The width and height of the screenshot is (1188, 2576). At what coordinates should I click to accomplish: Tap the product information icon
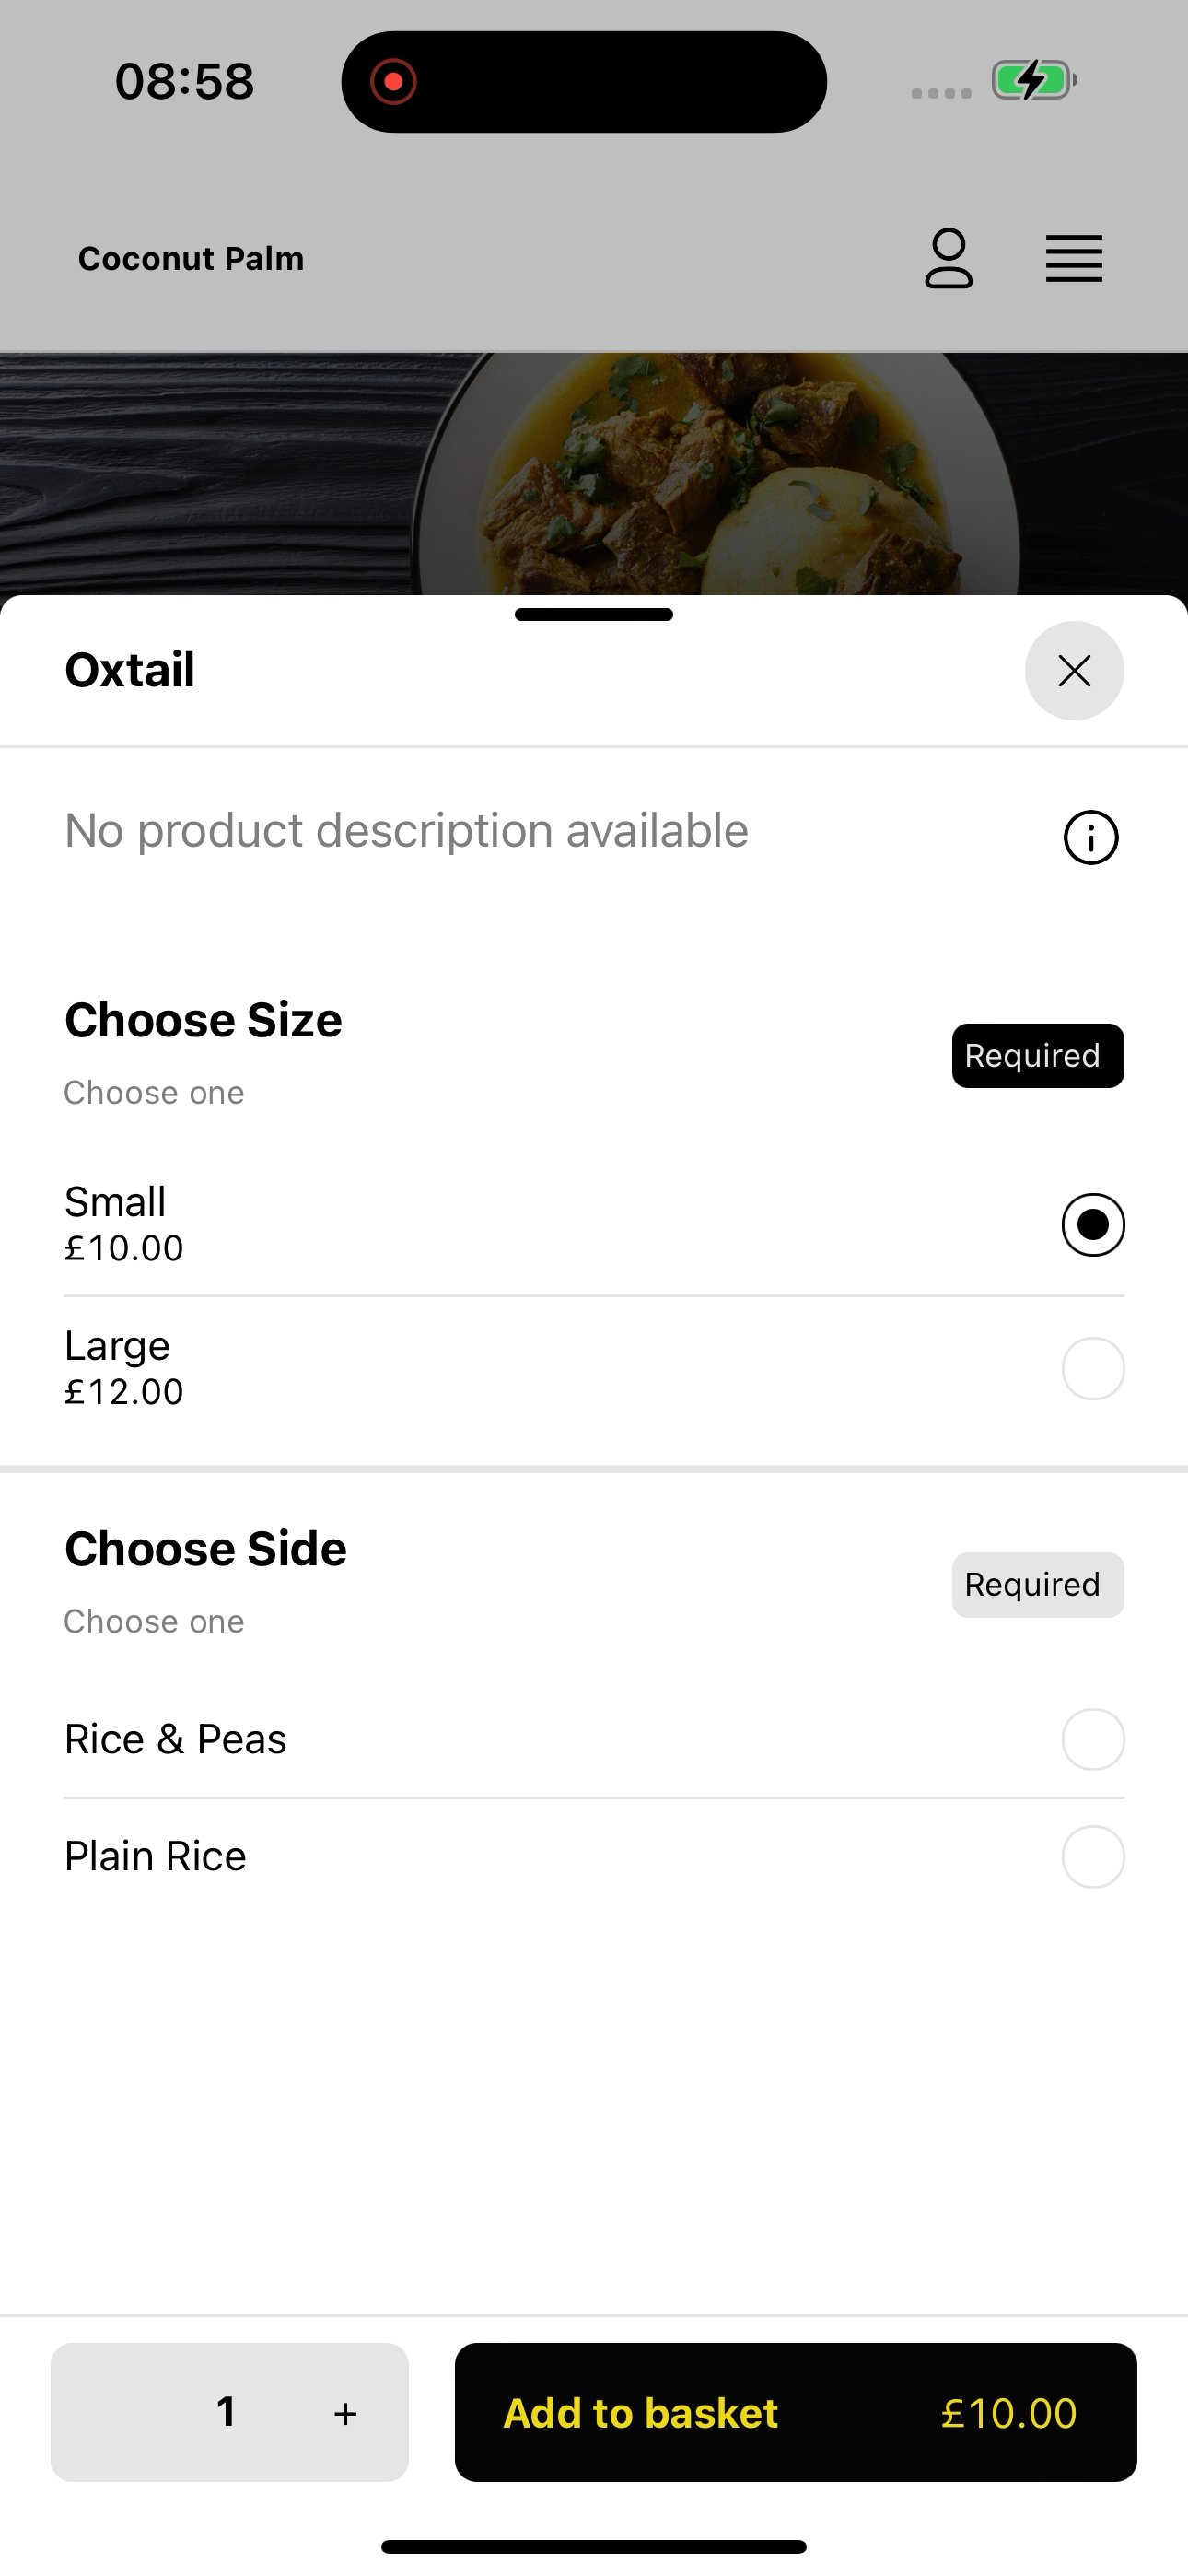[1090, 837]
